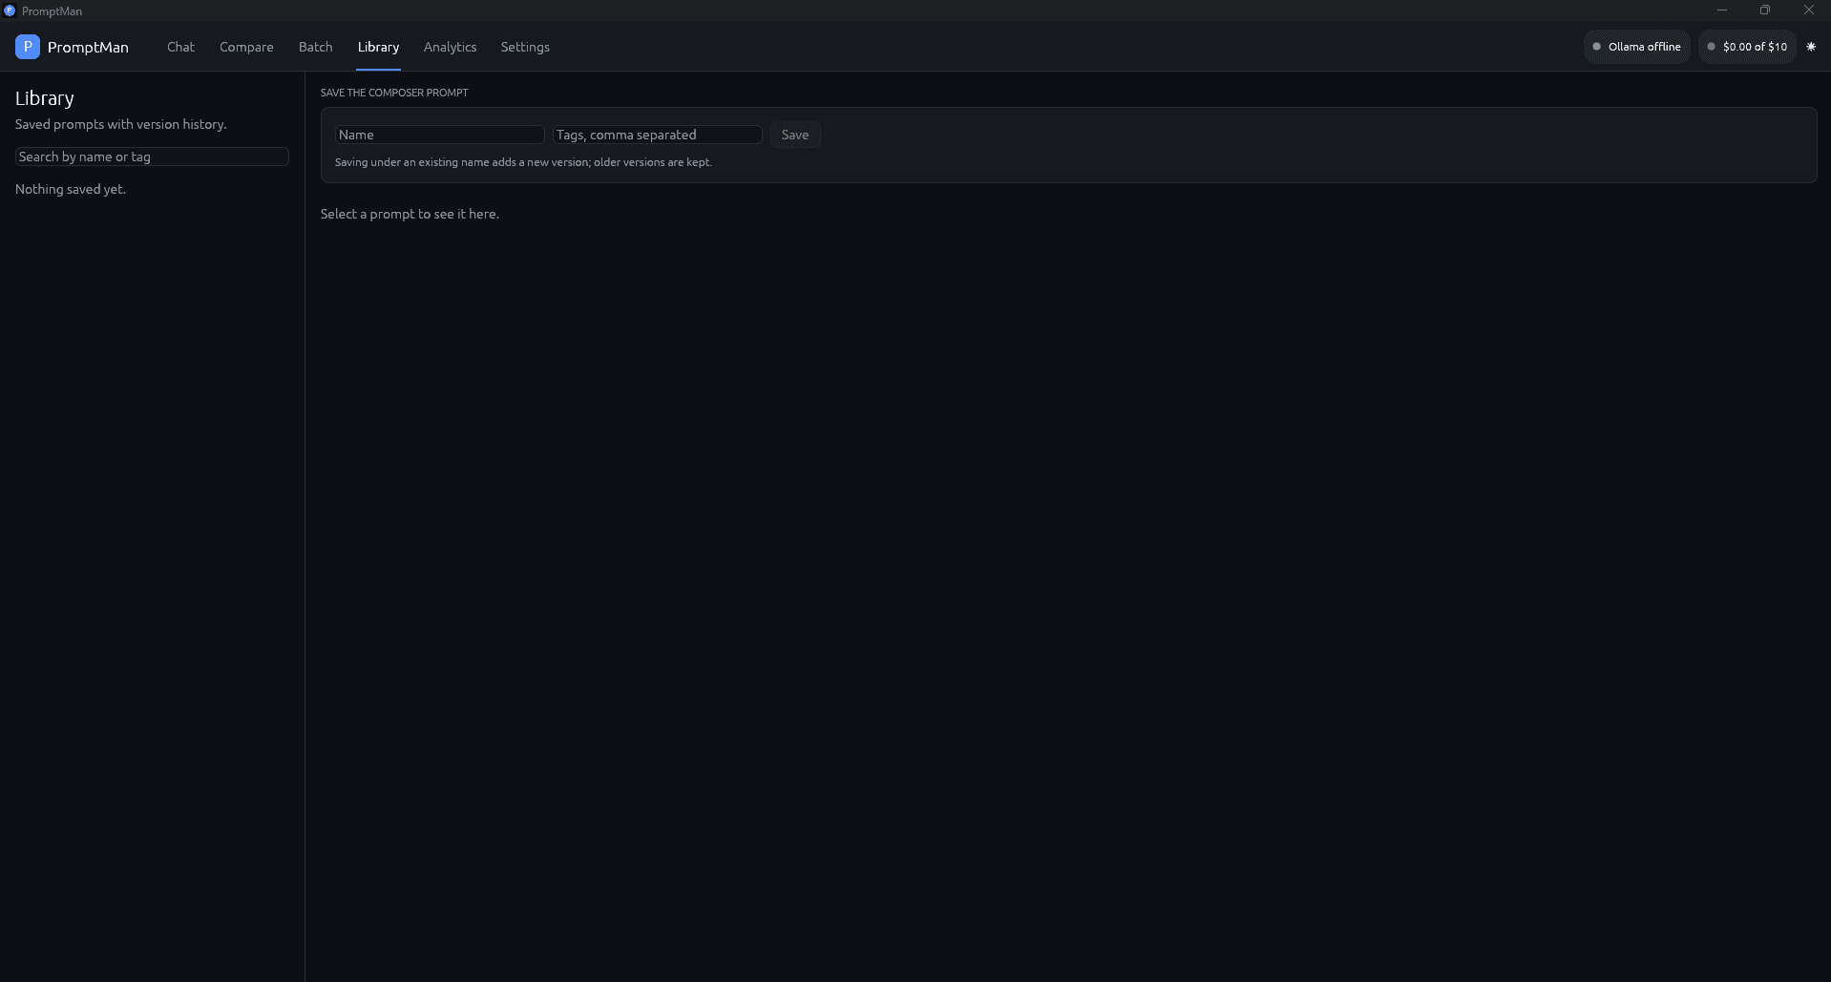This screenshot has width=1831, height=982.
Task: Click the "Nothing saved yet." text
Action: [71, 189]
